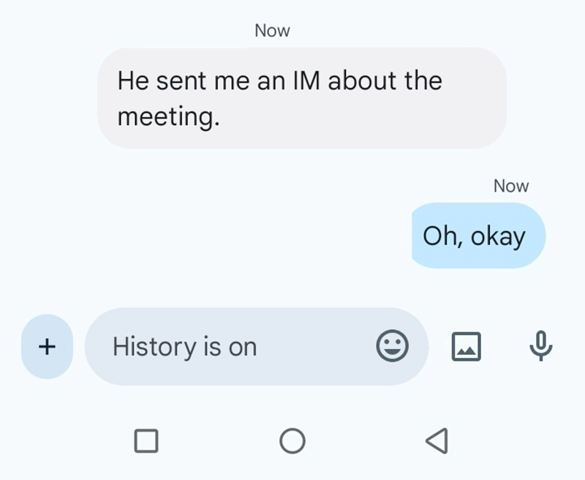Tap the 'Now' timestamp above 'Oh, okay'
The image size is (585, 480).
pyautogui.click(x=511, y=185)
